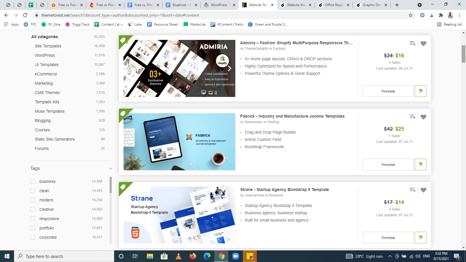Check the creative tag filter
Image resolution: width=466 pixels, height=262 pixels.
pyautogui.click(x=33, y=209)
